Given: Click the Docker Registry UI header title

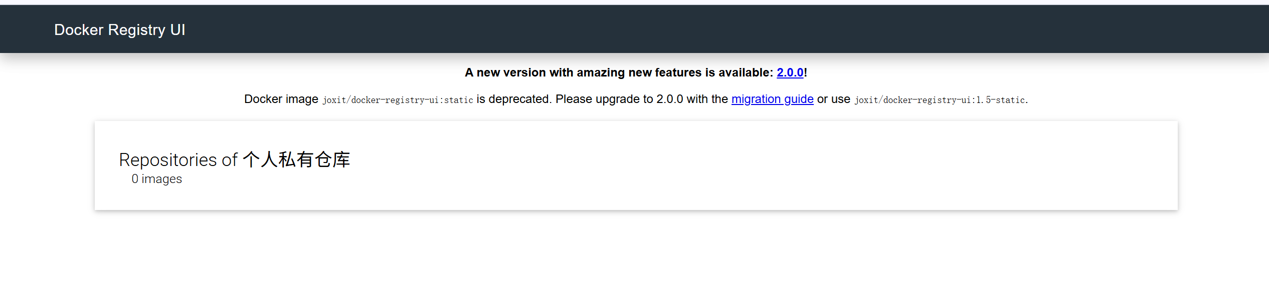Looking at the screenshot, I should (x=119, y=30).
